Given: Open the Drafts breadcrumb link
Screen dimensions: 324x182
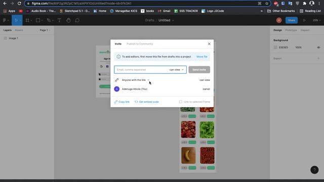Looking at the screenshot, I should coord(149,20).
